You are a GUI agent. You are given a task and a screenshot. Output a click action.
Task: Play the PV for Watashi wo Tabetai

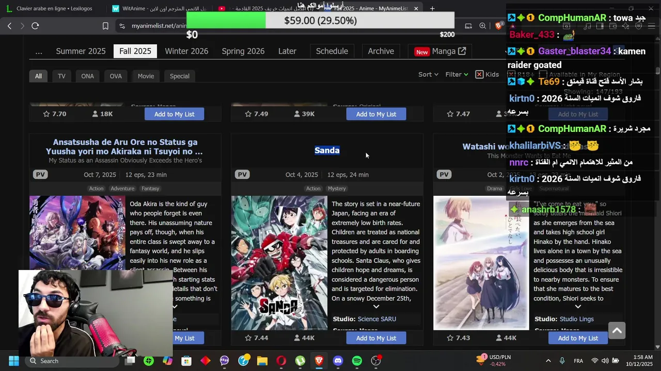click(x=444, y=175)
